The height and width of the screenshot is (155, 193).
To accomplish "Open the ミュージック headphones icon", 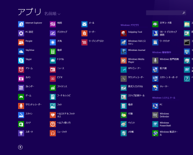I will pyautogui.click(x=53, y=133).
